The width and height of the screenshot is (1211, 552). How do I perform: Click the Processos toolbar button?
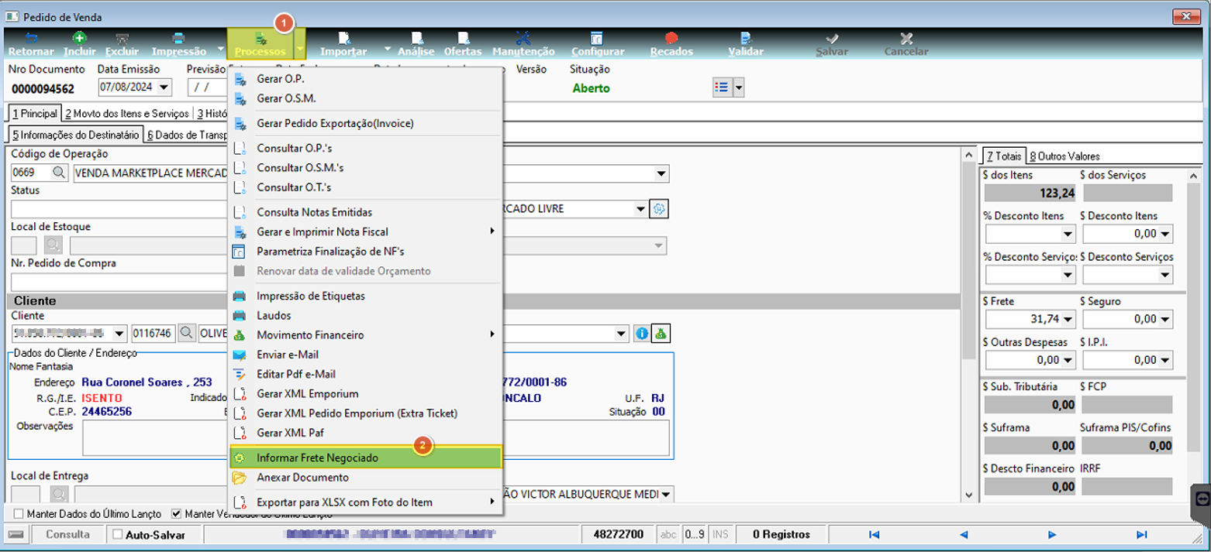[x=260, y=45]
